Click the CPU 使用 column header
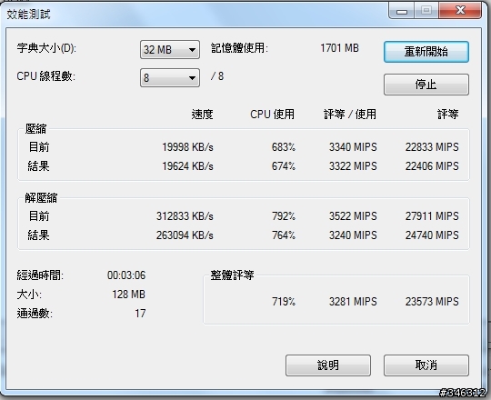 coord(273,115)
